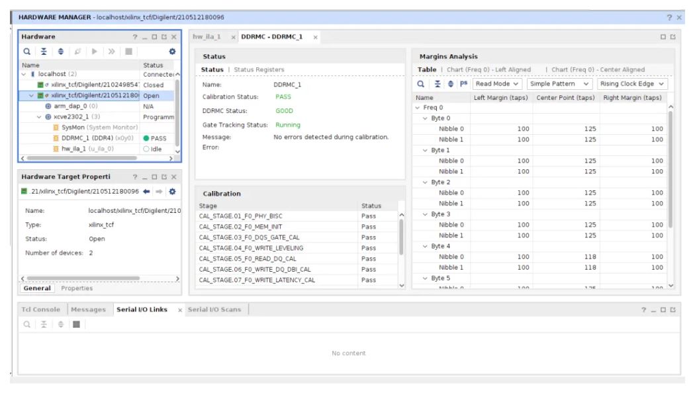Select CAL_STAGE.04_F0_WRITE_LEVELING row
The height and width of the screenshot is (398, 693).
click(298, 248)
